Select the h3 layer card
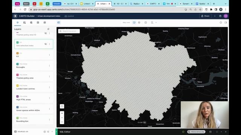Viewport: 241px width, 135px height. [x=34, y=55]
